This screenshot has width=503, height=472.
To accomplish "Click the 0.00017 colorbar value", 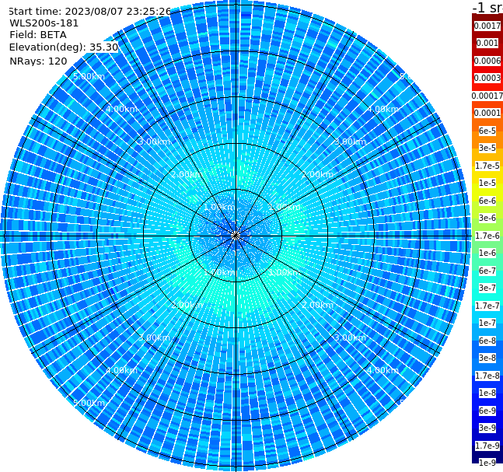I will (x=487, y=96).
